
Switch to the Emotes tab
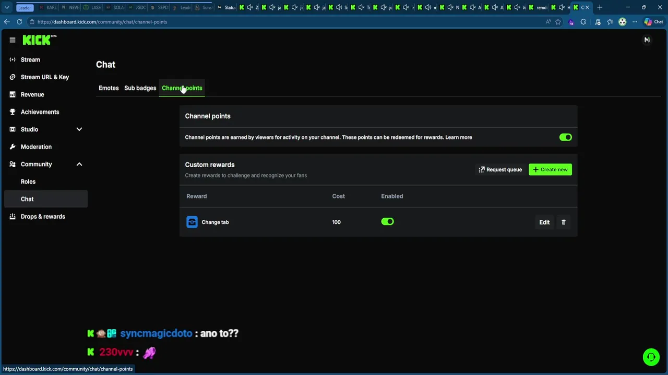tap(109, 88)
